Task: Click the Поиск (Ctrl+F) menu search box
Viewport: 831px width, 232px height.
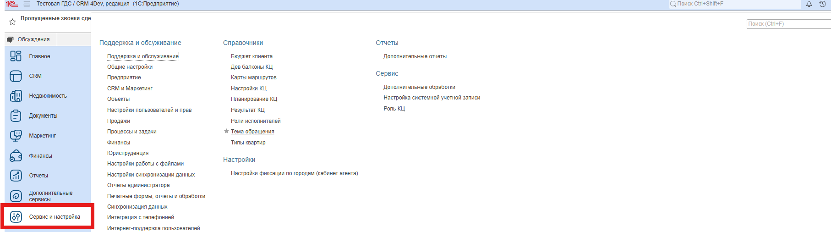Action: click(x=788, y=24)
